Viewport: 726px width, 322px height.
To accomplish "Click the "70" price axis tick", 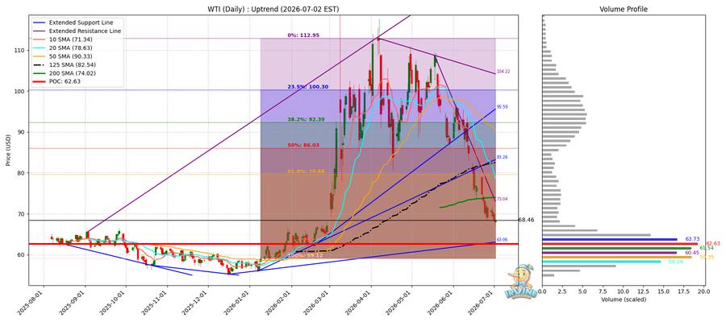I will [23, 214].
